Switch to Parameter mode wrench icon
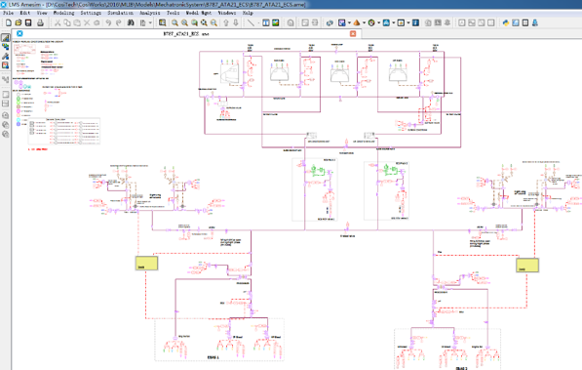 pyautogui.click(x=6, y=57)
